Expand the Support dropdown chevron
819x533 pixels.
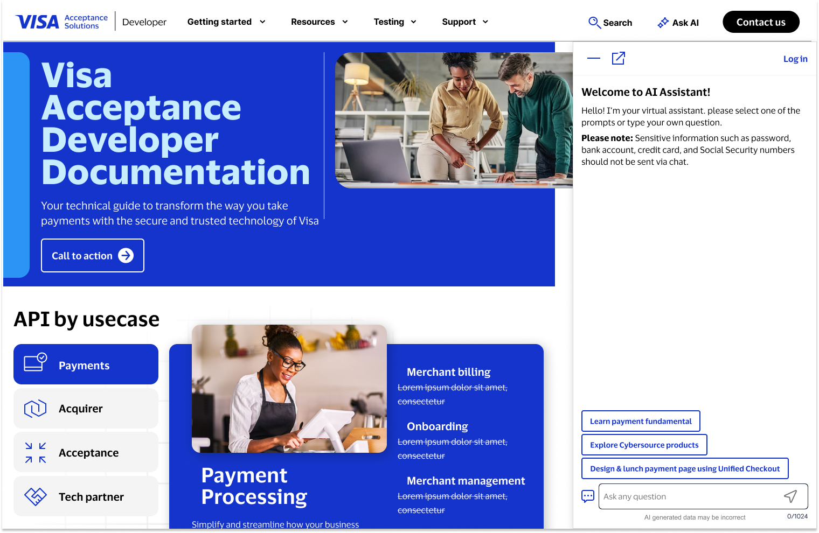[x=485, y=22]
